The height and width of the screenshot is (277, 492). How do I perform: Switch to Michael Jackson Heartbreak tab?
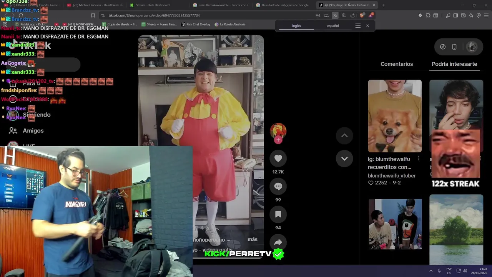click(94, 5)
